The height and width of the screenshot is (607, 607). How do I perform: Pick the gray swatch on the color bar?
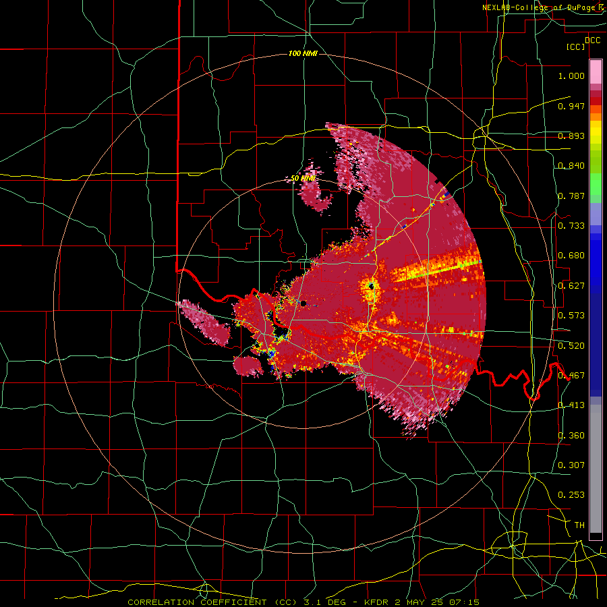tap(596, 469)
